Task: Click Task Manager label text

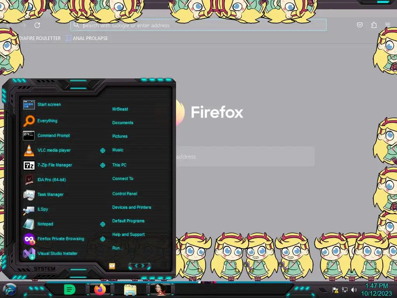Action: pos(50,195)
